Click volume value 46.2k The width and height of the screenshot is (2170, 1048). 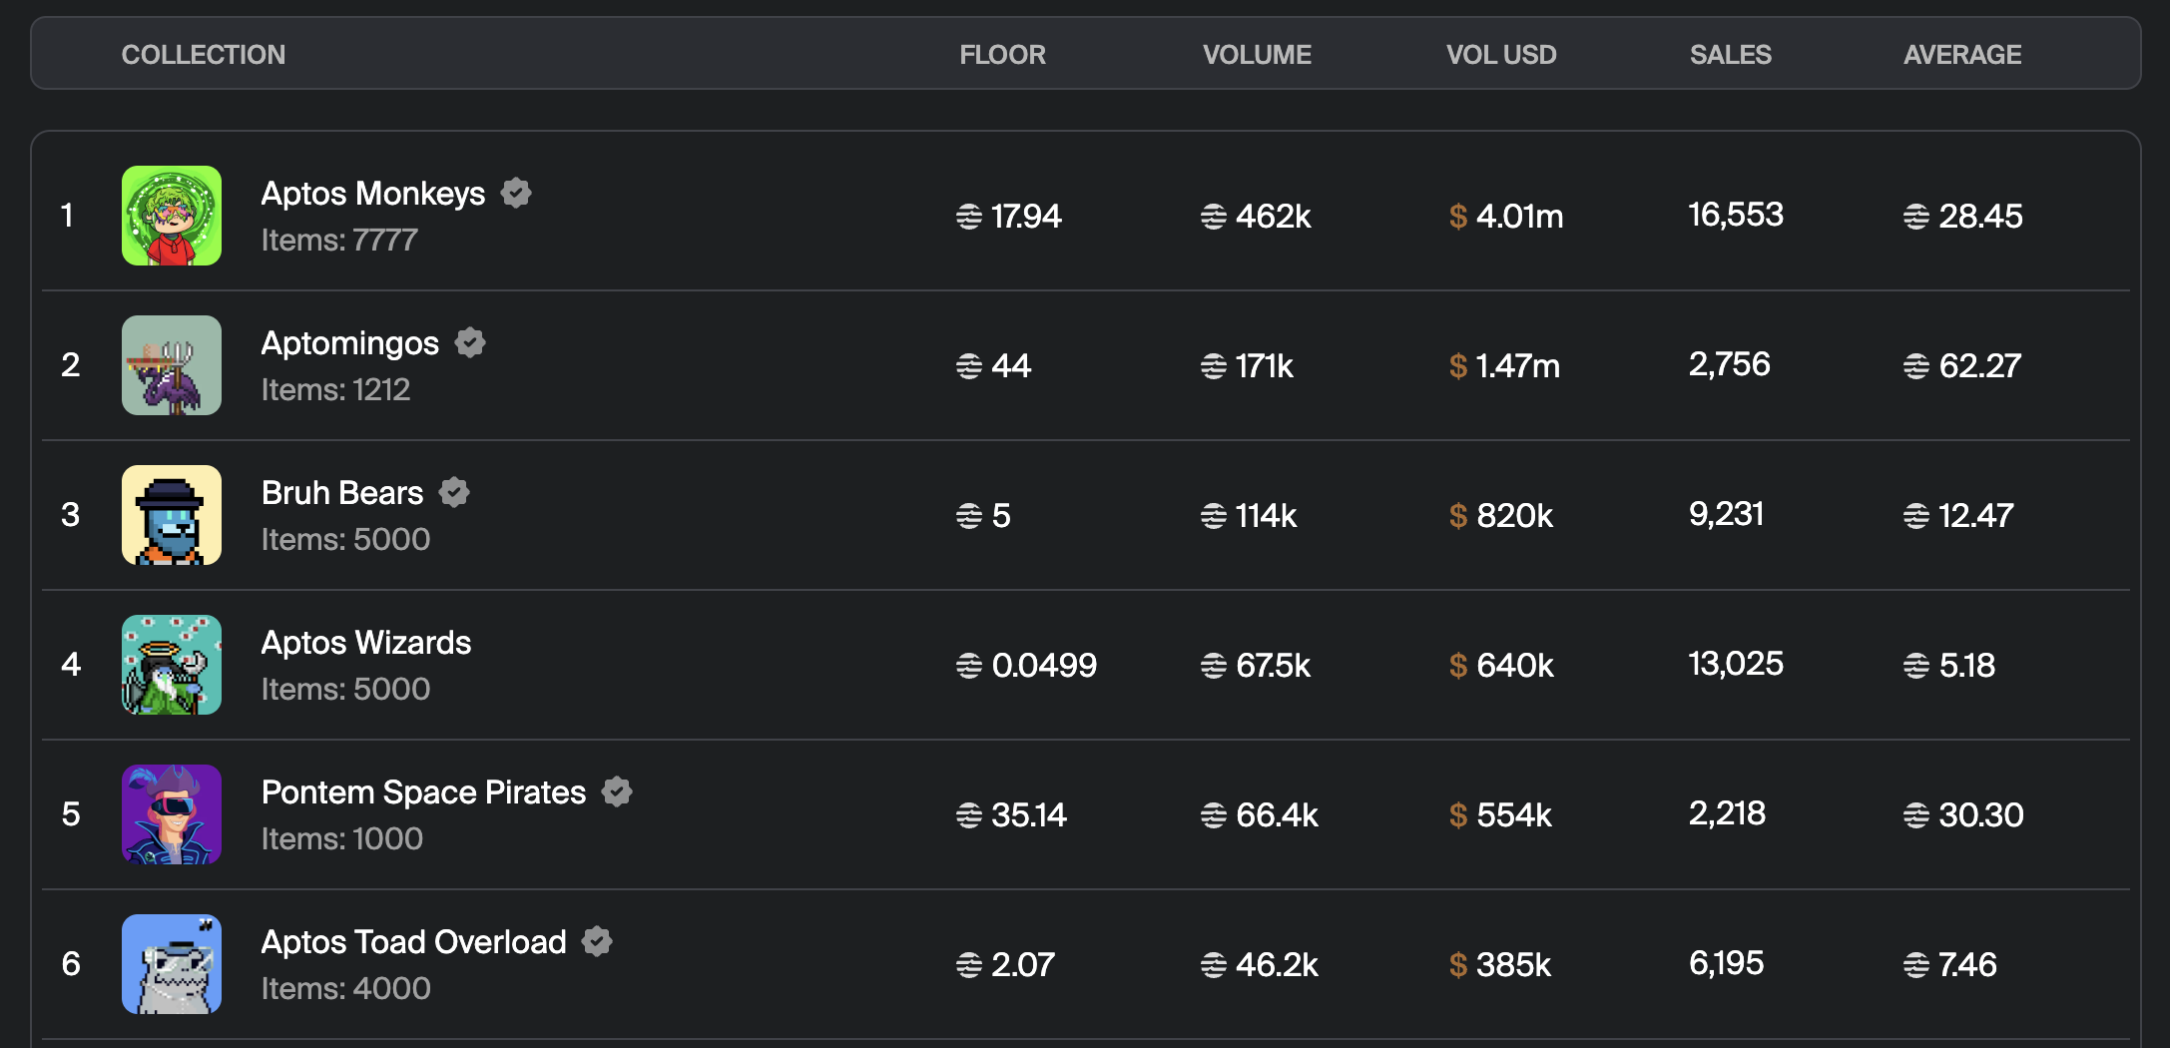[x=1278, y=965]
